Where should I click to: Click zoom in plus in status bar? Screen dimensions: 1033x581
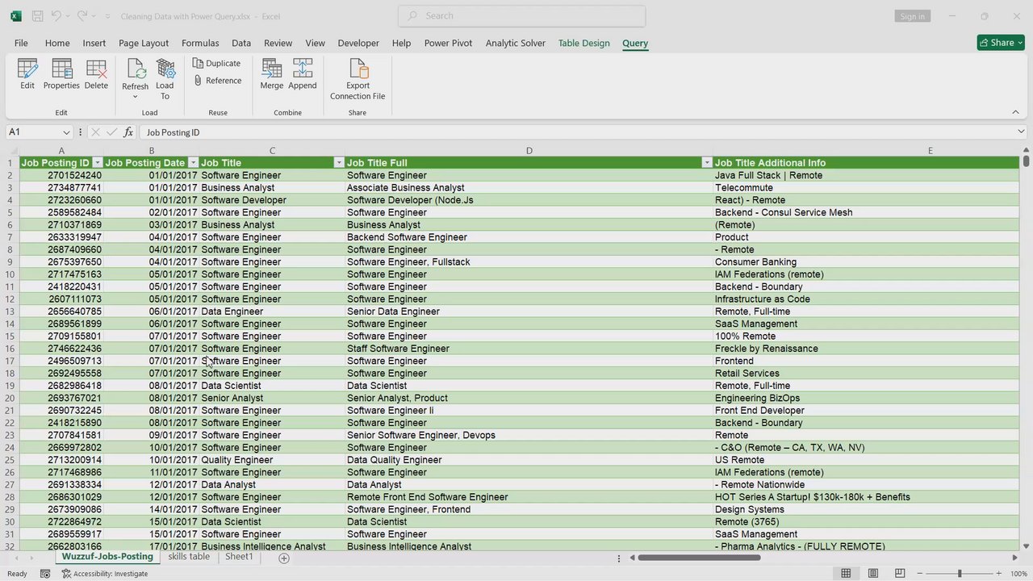click(998, 573)
